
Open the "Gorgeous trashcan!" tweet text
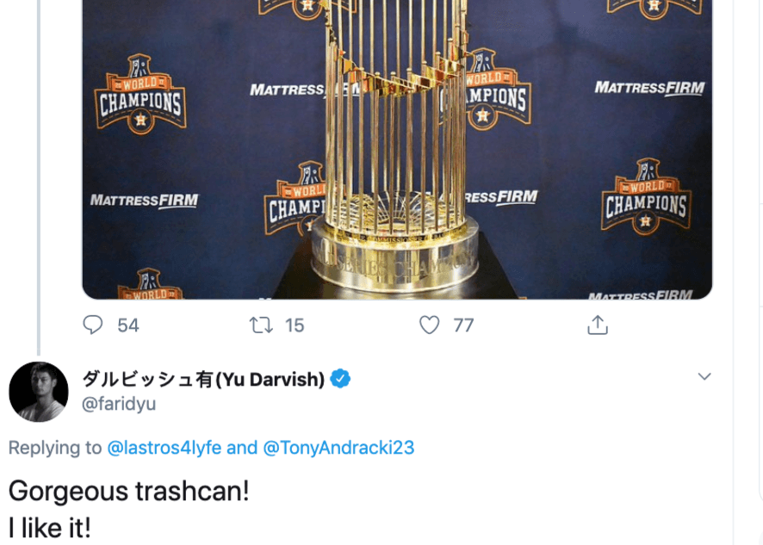128,491
